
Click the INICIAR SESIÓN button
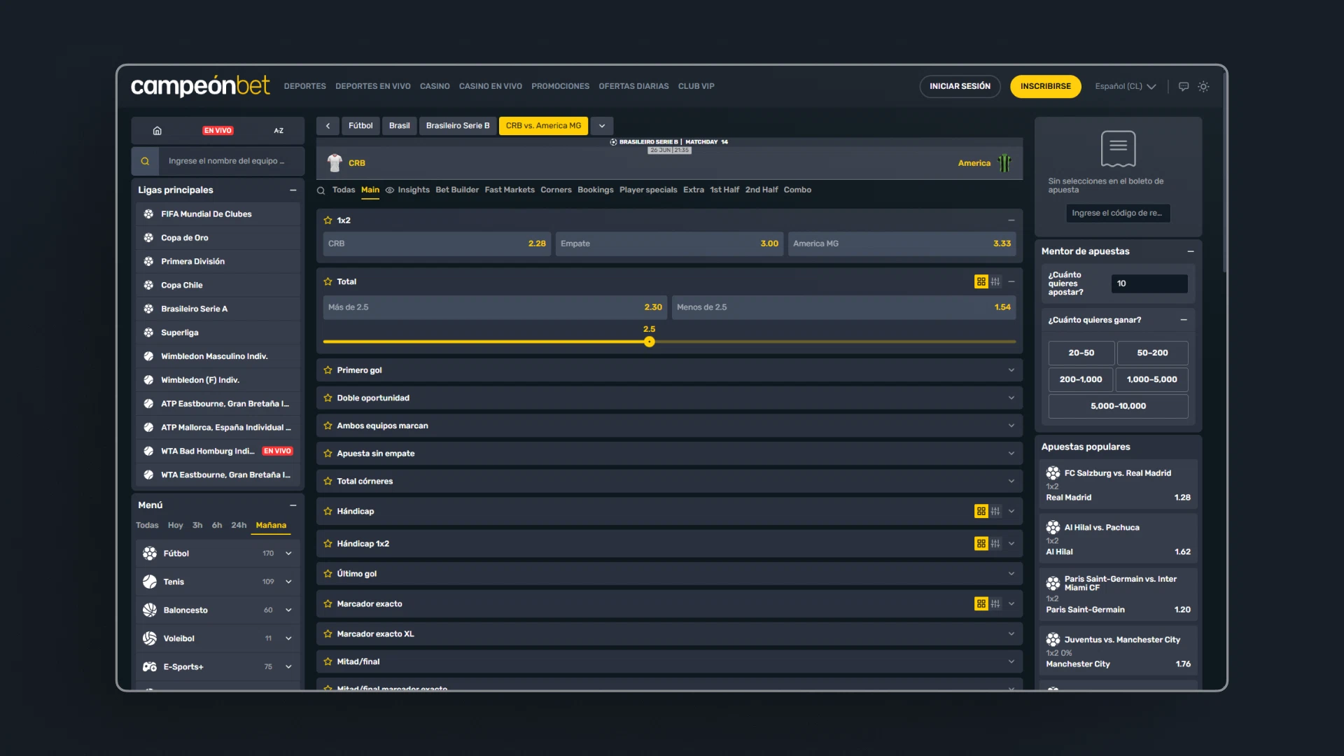click(960, 87)
